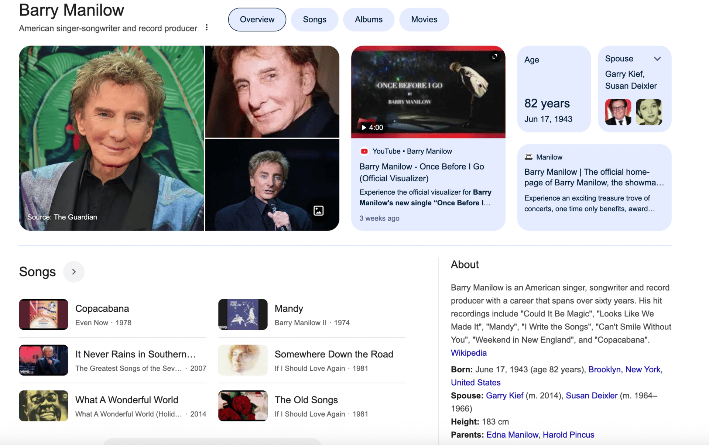Click the Manilow website favicon icon
709x445 pixels.
528,157
